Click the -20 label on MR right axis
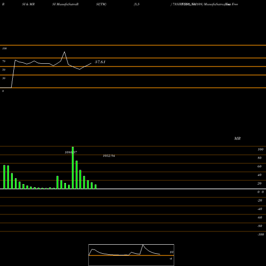This screenshot has height=266, width=266. (260, 201)
